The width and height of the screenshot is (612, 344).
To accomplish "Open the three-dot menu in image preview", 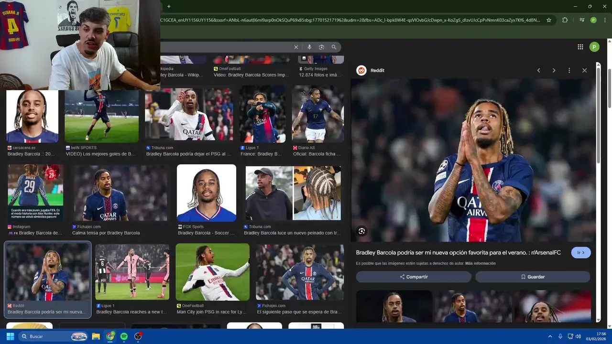I will [x=569, y=70].
